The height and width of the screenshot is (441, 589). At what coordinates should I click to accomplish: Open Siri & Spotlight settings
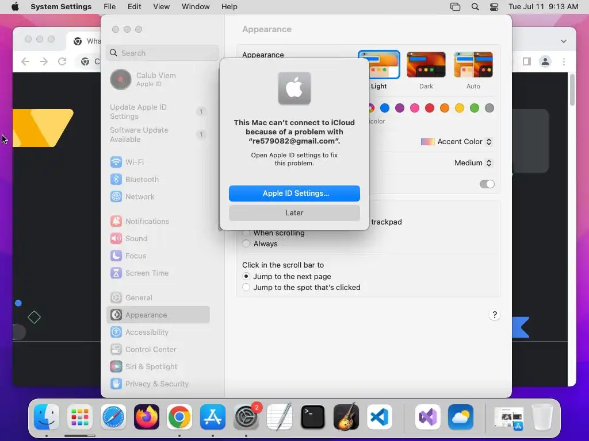[x=158, y=367]
